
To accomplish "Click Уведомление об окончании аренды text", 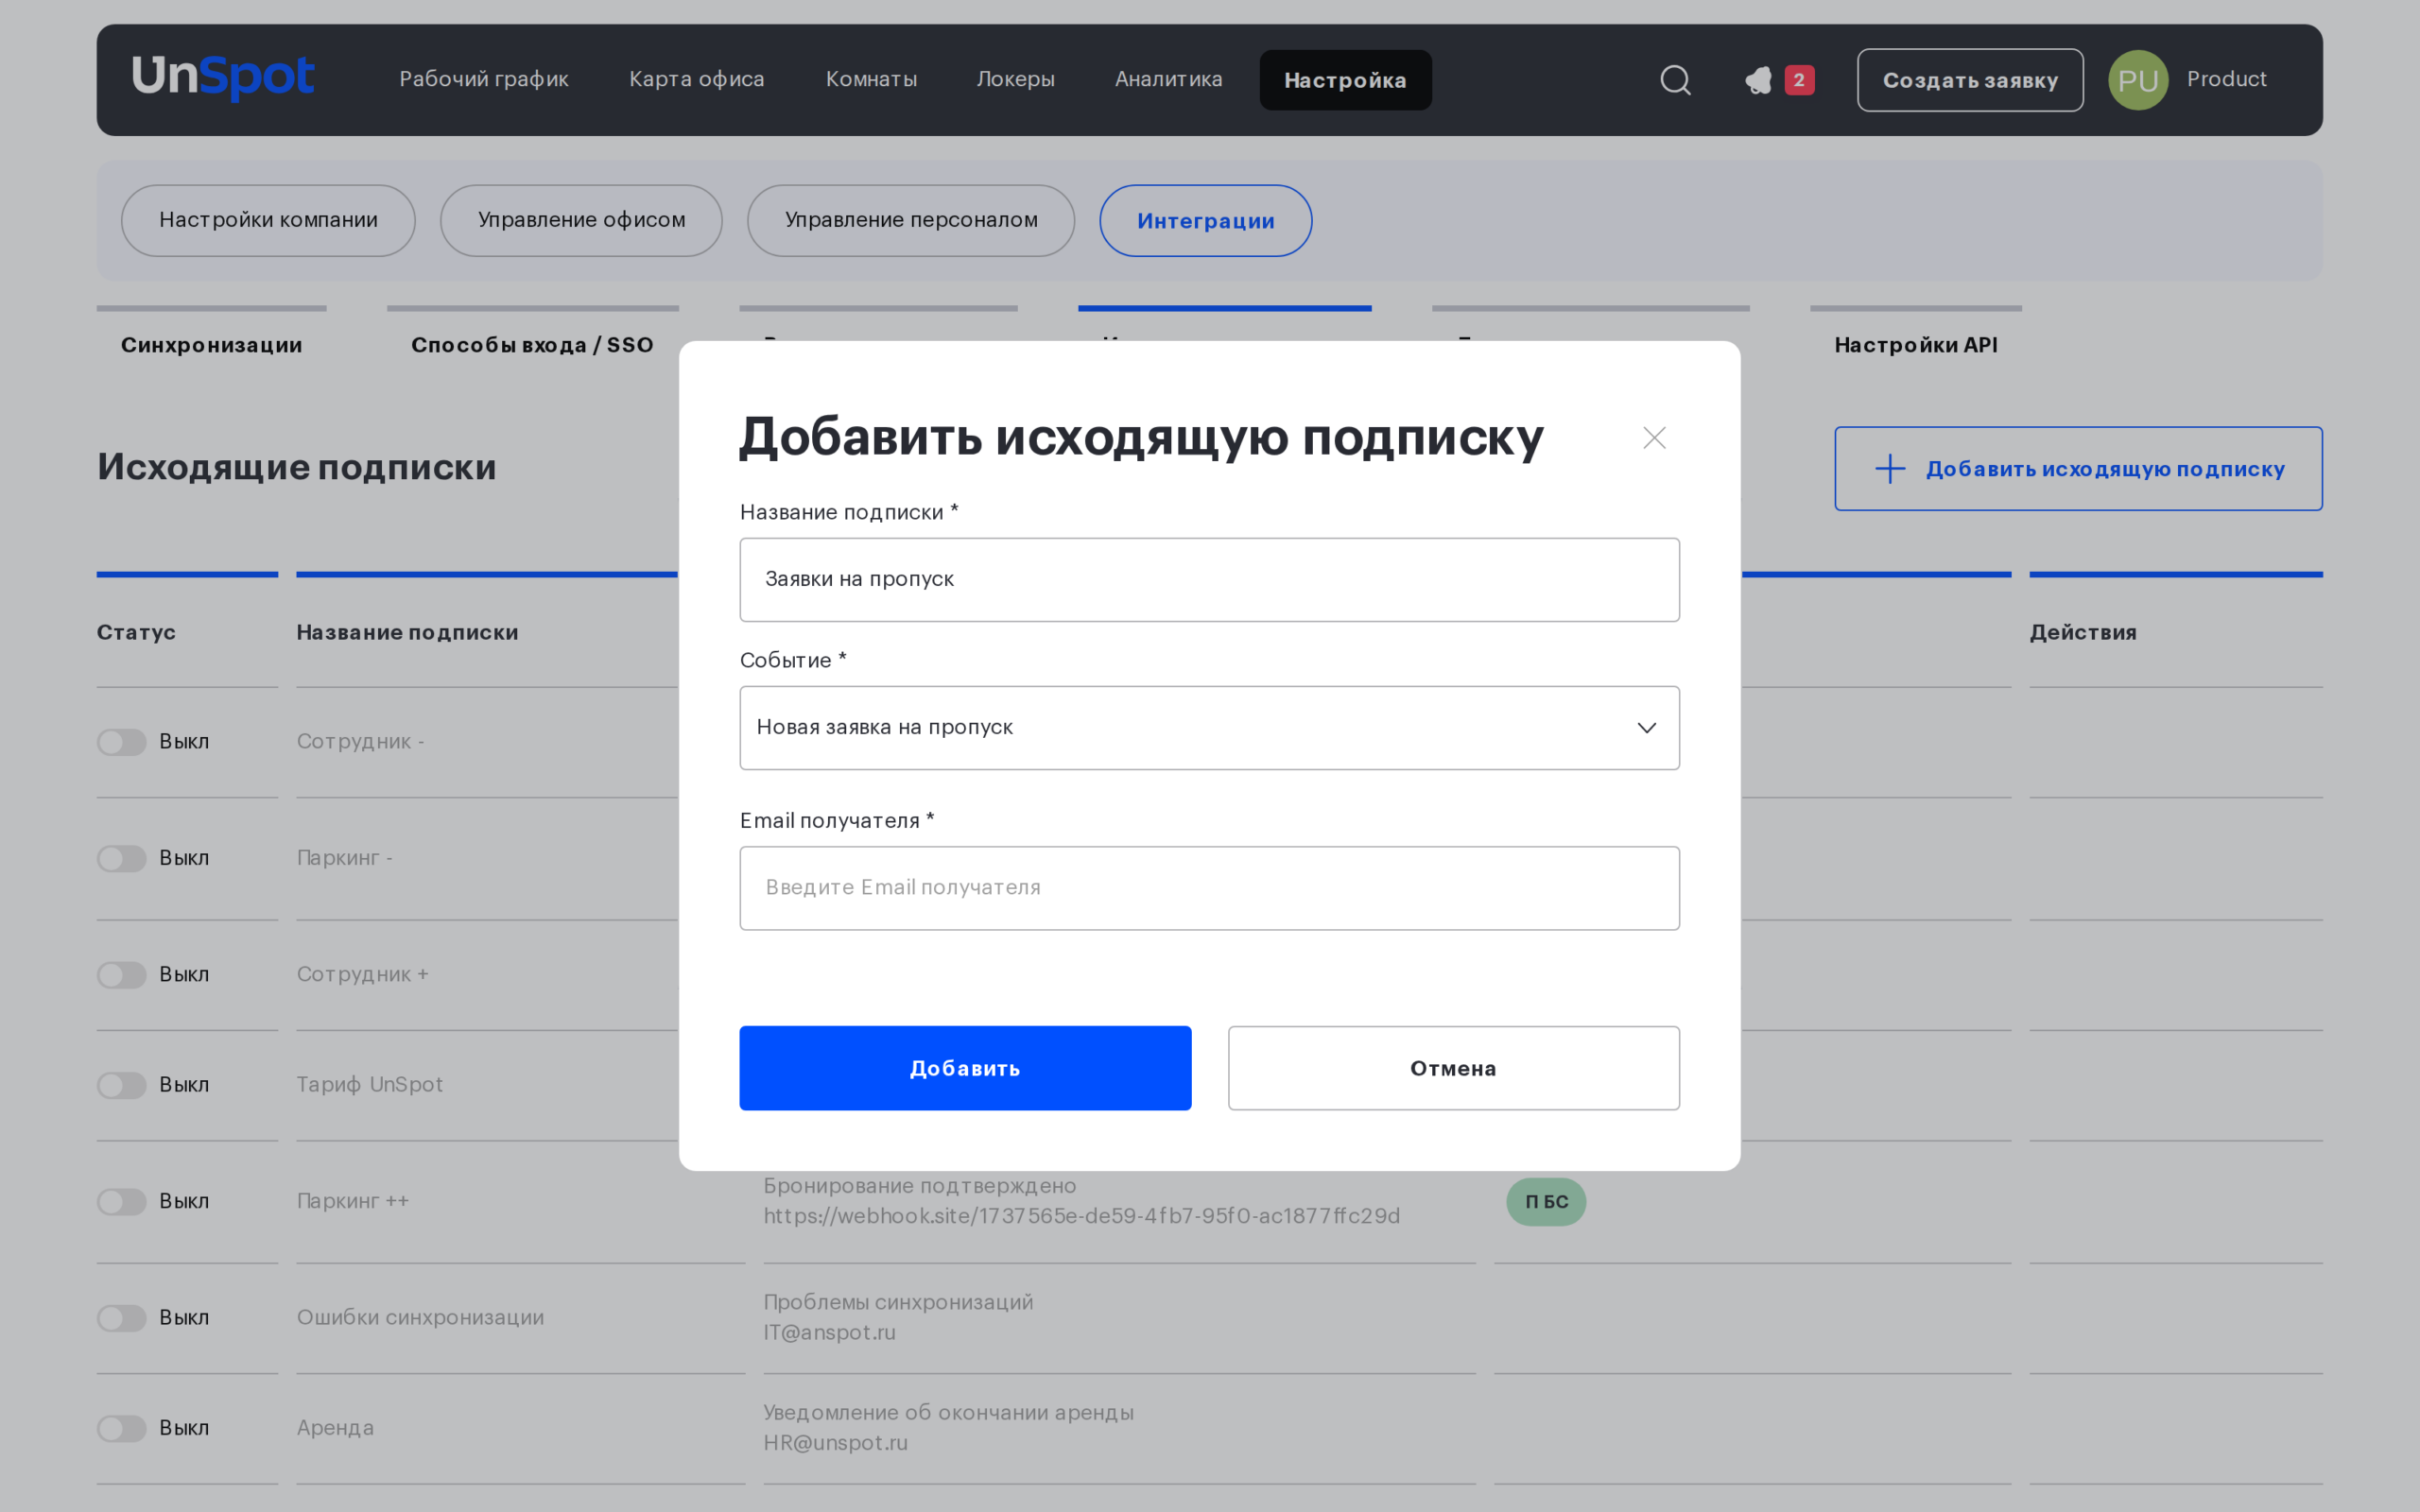I will click(948, 1413).
